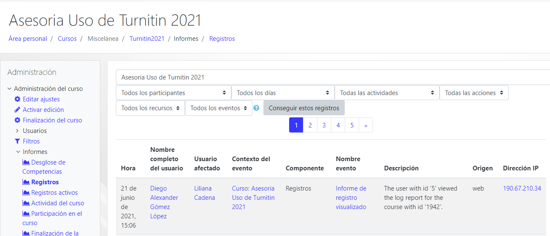
Task: Select page 1 in pagination
Action: [x=296, y=125]
